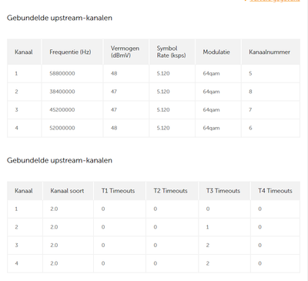Image resolution: width=308 pixels, height=281 pixels.
Task: Click the T4 Timeouts column header
Action: [x=275, y=191]
